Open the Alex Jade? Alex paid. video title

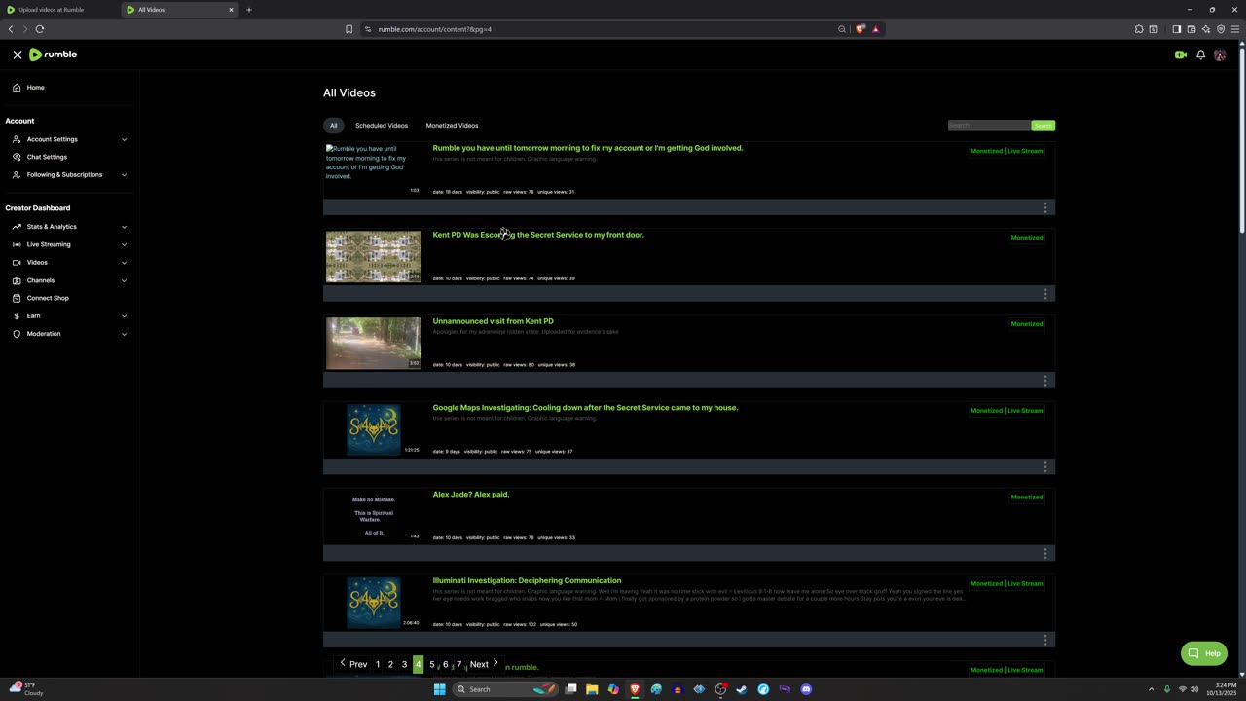(471, 495)
